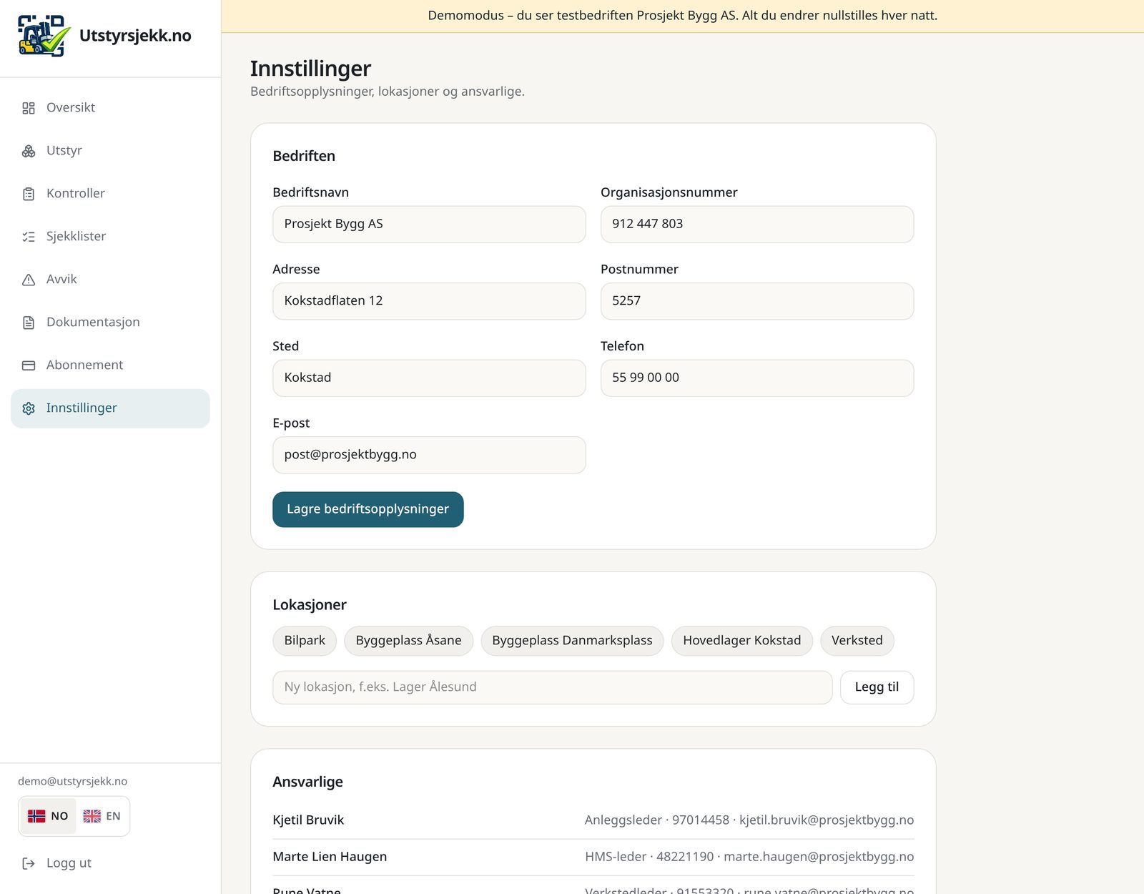
Task: Open the Sjekklister section
Action: [x=110, y=237]
